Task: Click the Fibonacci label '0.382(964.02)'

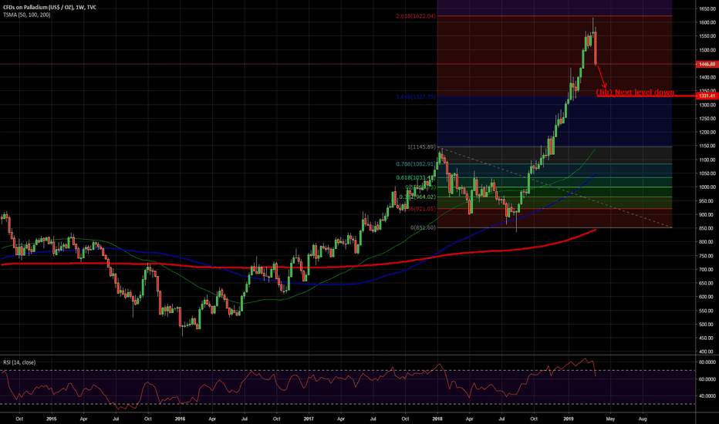Action: (x=417, y=197)
